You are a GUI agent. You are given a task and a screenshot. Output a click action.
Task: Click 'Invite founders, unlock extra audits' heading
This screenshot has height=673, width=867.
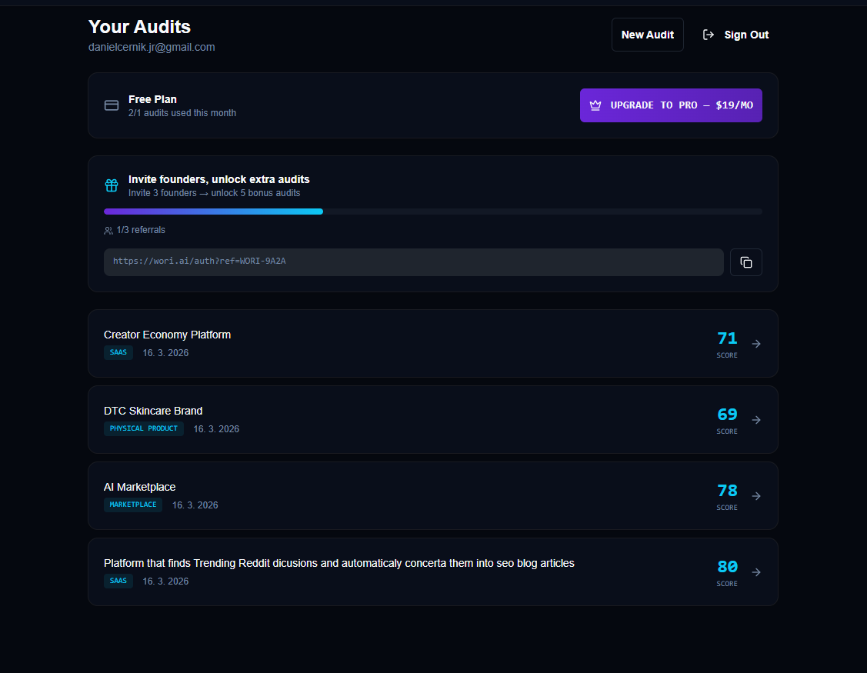219,180
